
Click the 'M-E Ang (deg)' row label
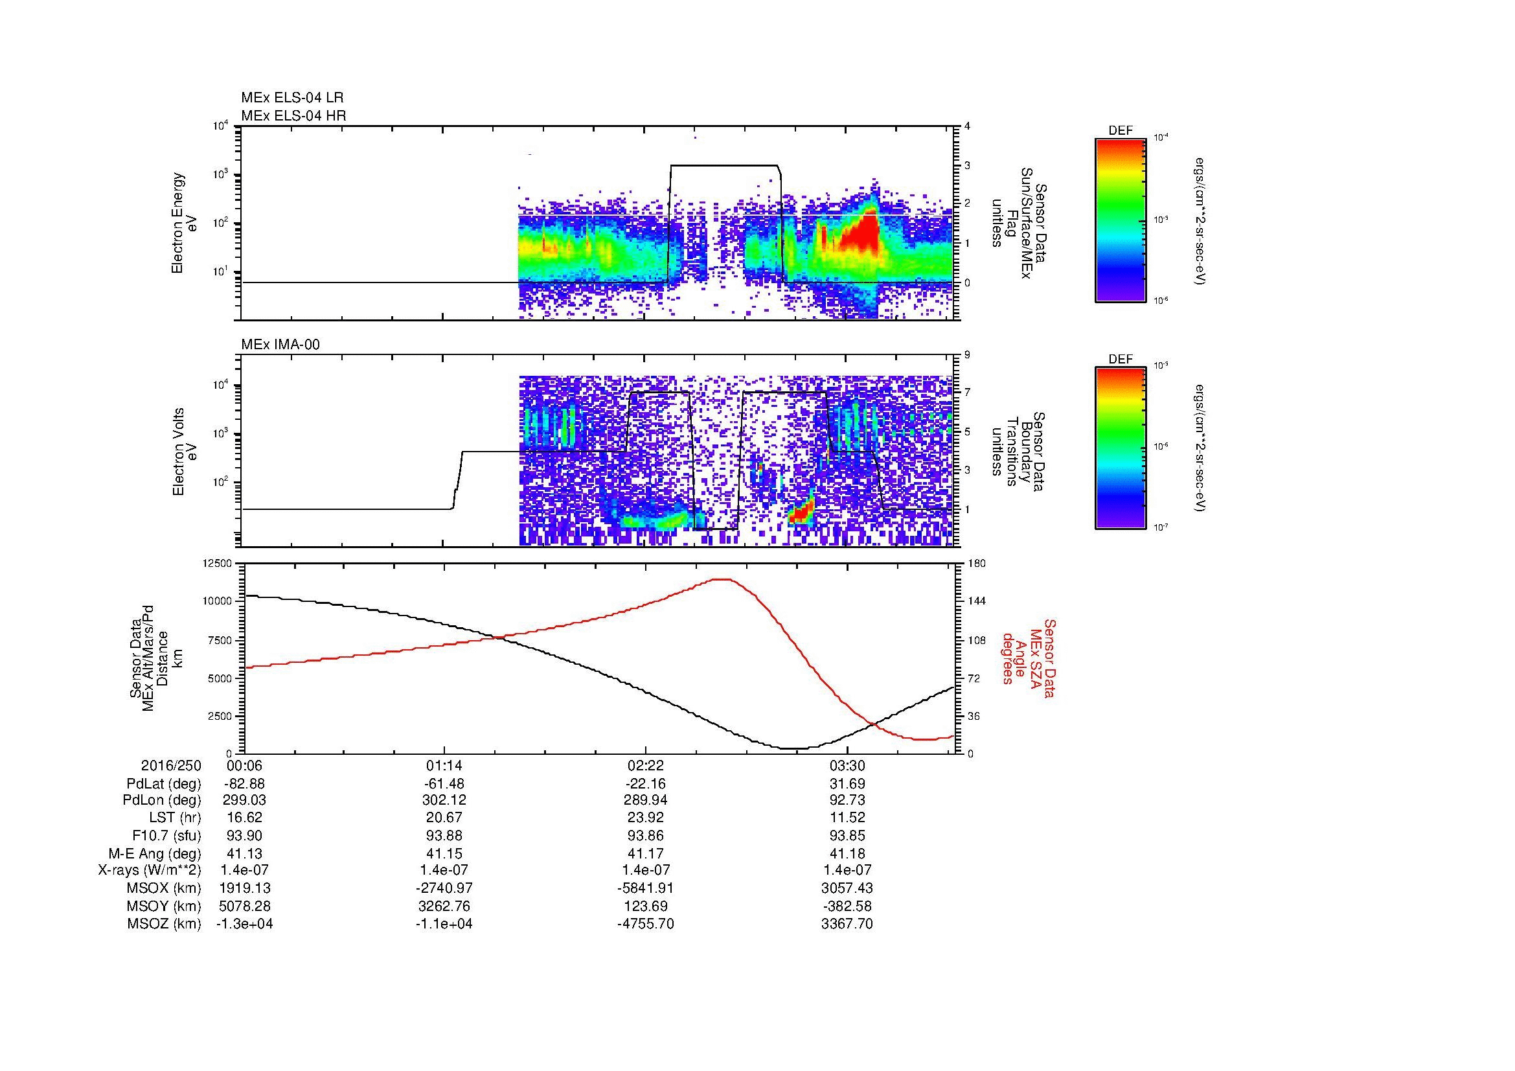tap(154, 853)
